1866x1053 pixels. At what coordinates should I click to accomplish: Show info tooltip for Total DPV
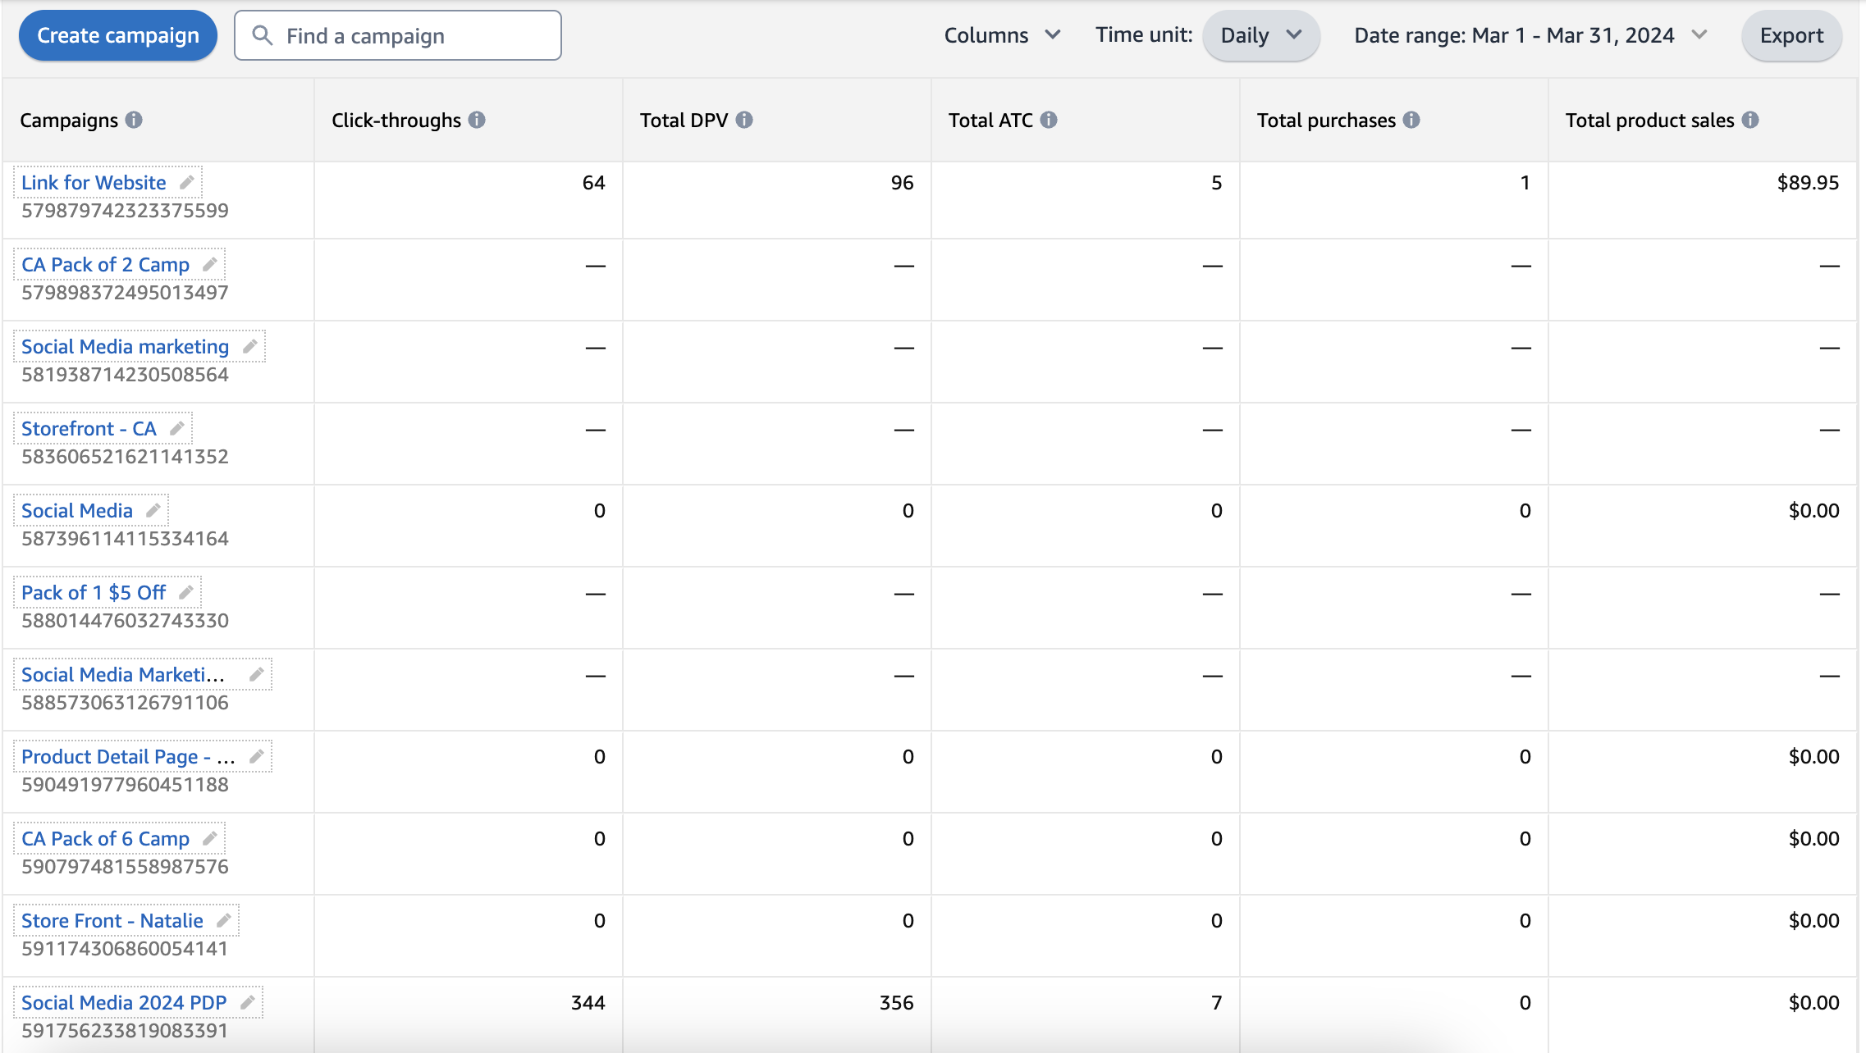(x=744, y=120)
